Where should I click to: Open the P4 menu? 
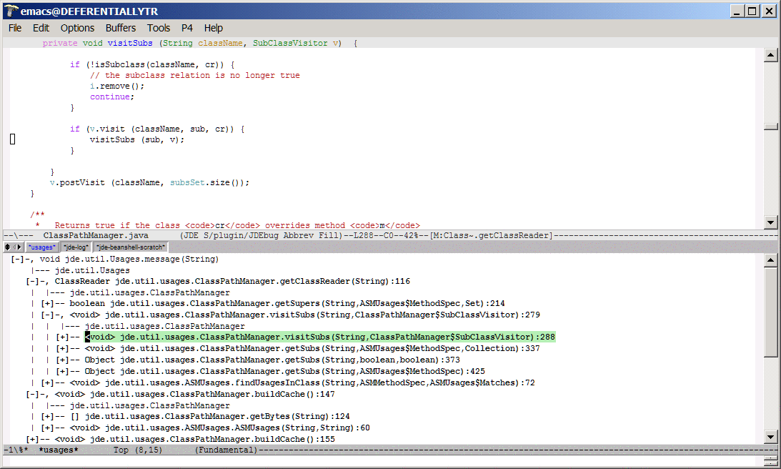pyautogui.click(x=186, y=28)
